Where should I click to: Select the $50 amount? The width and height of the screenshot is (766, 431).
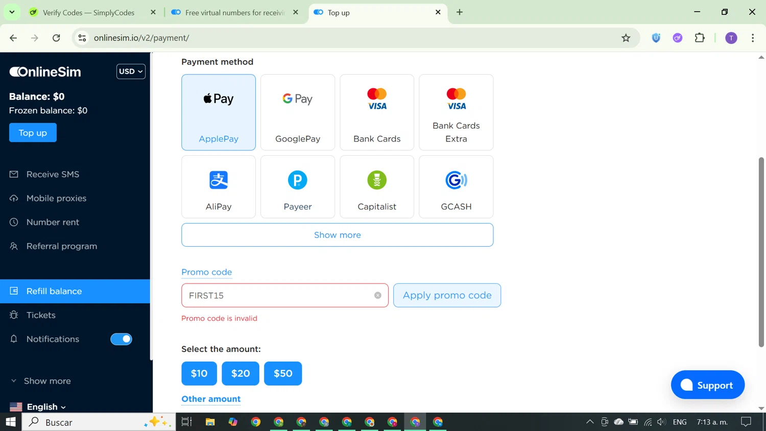(x=283, y=373)
